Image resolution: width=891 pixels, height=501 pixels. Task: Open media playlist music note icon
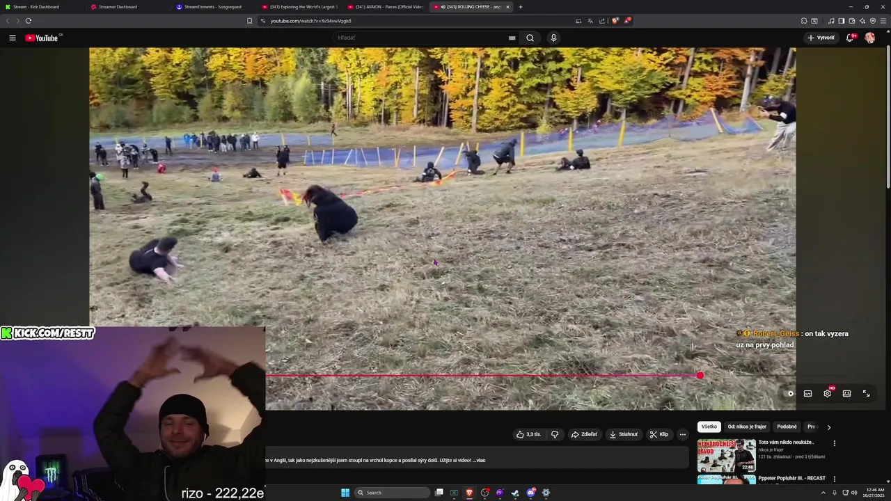coord(831,21)
